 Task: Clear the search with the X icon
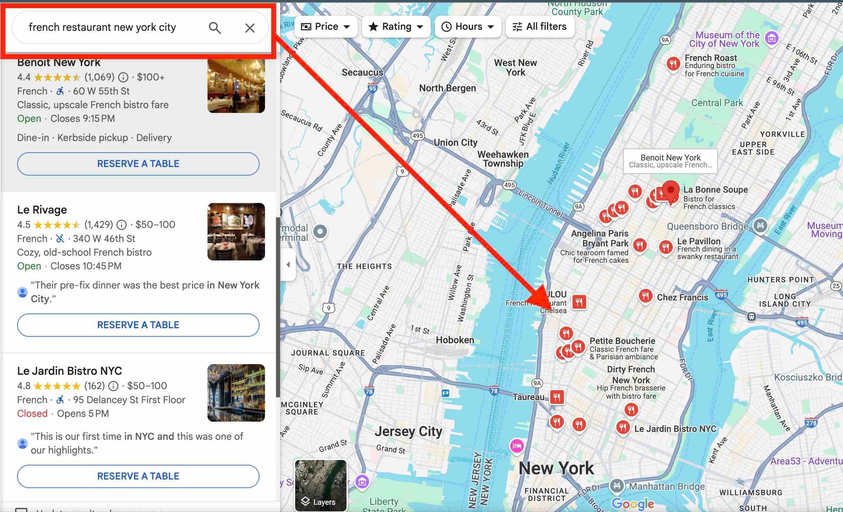[250, 28]
